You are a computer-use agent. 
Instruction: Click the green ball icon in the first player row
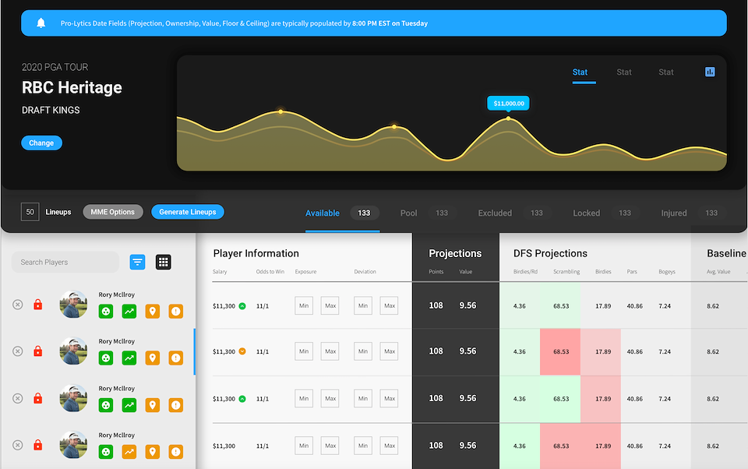point(106,312)
